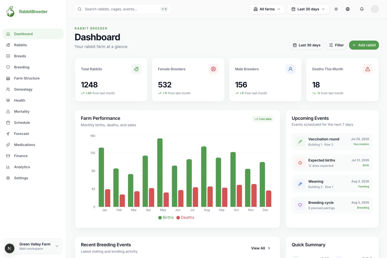
Task: Click View All for breeding events
Action: pyautogui.click(x=261, y=248)
